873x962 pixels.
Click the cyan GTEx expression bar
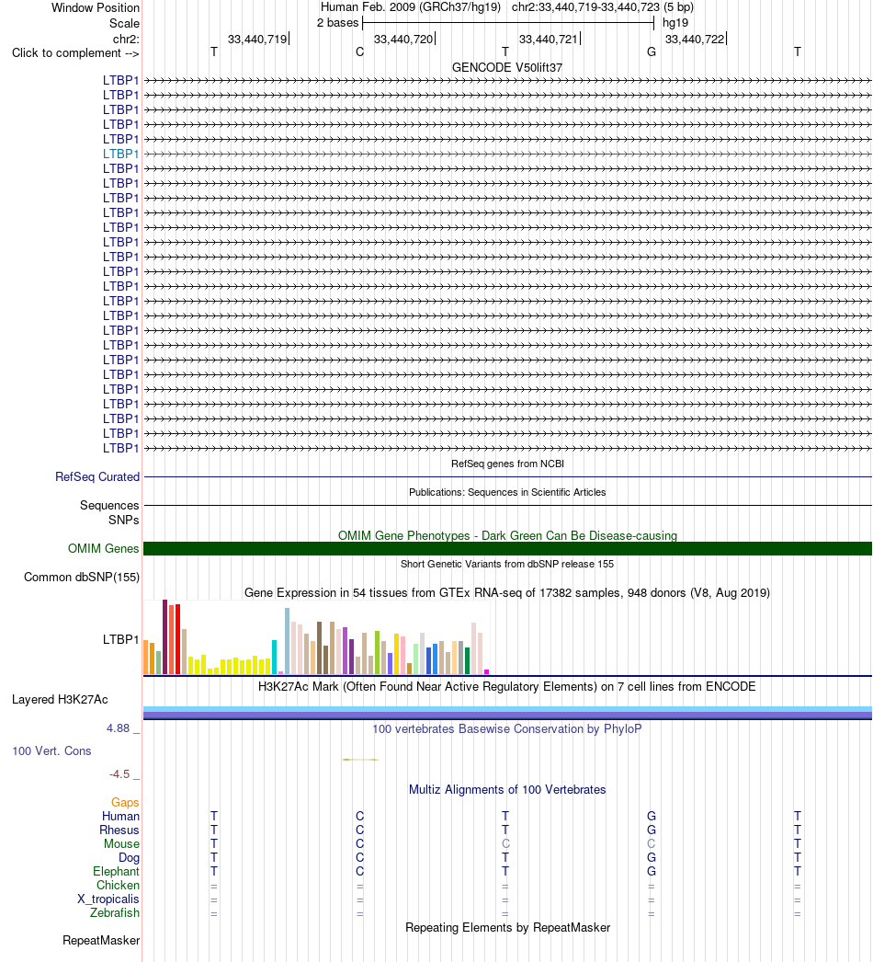pos(275,657)
